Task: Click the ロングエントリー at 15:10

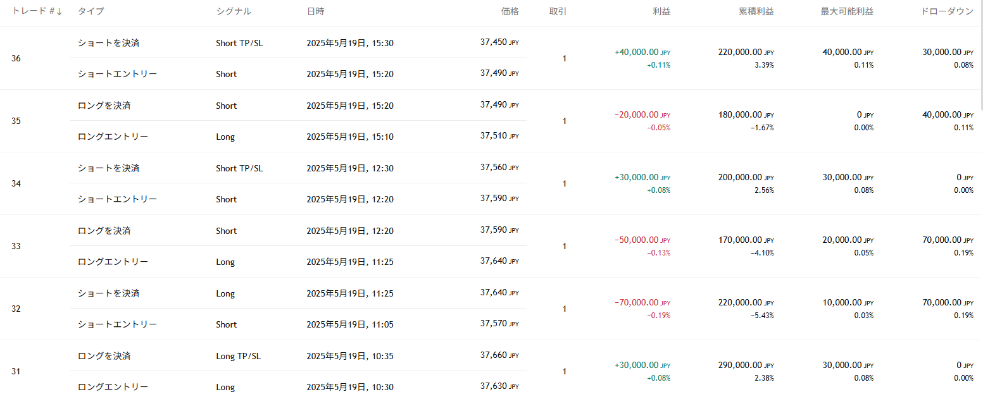Action: point(113,136)
